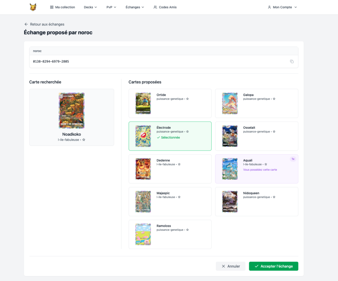Screen dimensions: 338x281
Task: Click the Sélectionnée status text
Action: coord(170,137)
